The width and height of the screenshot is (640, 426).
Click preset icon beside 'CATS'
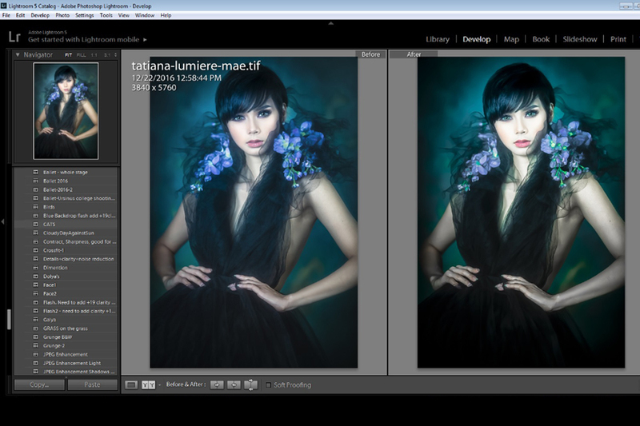point(35,225)
